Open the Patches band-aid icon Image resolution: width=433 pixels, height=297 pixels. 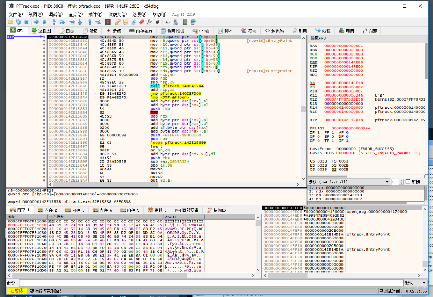tap(118, 22)
